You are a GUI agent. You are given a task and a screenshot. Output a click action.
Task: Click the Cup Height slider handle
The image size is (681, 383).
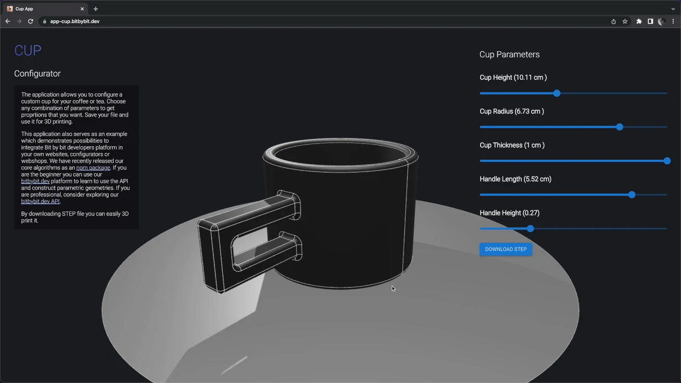coord(557,93)
